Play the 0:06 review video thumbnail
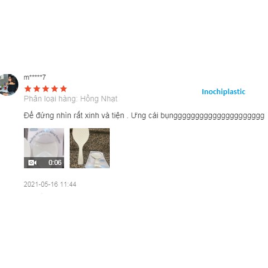This screenshot has width=268, height=268. (x=44, y=148)
